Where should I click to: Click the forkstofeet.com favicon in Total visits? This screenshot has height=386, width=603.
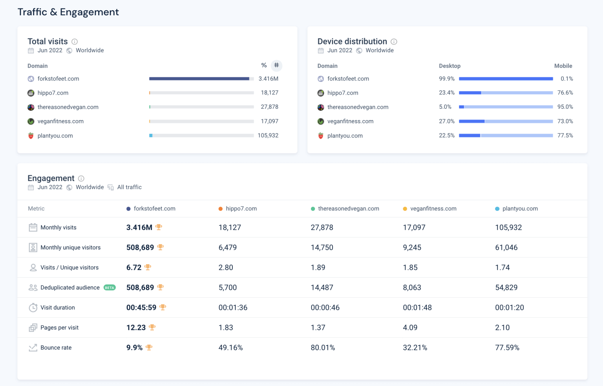(x=31, y=79)
